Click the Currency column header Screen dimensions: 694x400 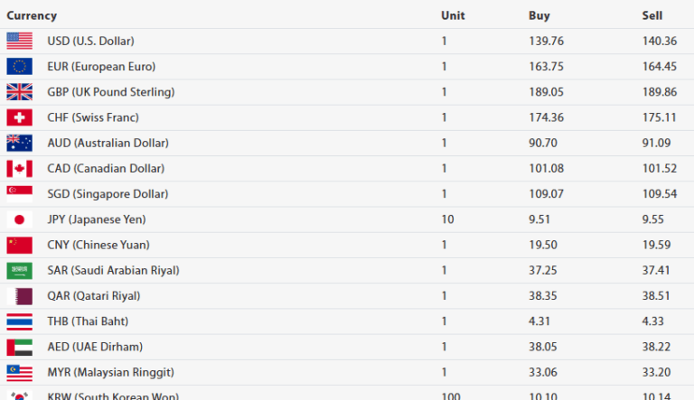pos(32,15)
